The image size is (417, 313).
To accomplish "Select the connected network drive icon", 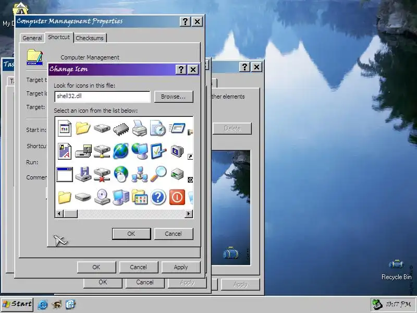I will 102,151.
